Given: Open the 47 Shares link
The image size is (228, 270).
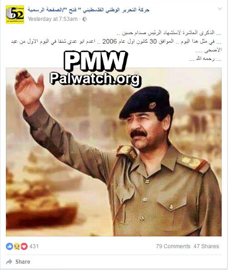Looking at the screenshot, I should pyautogui.click(x=206, y=246).
